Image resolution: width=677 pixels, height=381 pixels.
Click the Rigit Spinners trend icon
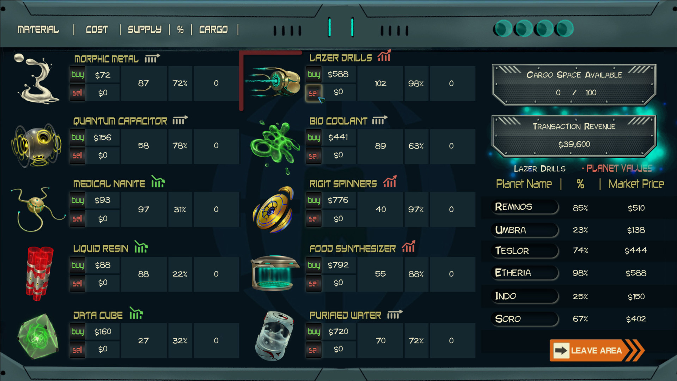390,182
